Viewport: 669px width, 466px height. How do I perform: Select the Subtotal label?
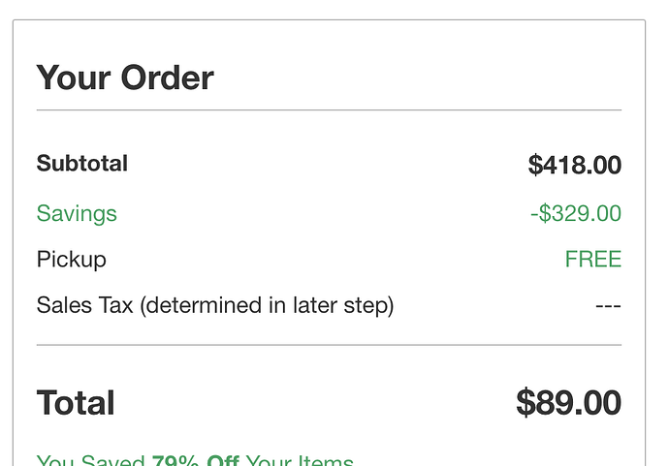click(81, 164)
